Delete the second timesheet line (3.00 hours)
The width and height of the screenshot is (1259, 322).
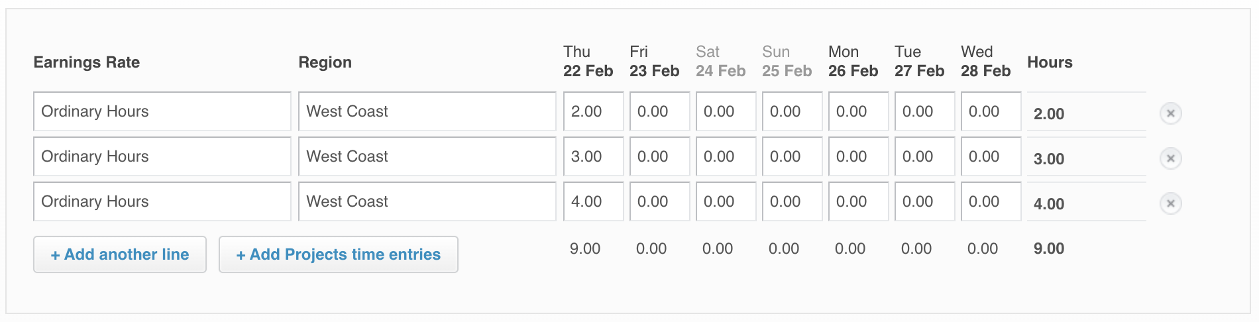pyautogui.click(x=1170, y=158)
